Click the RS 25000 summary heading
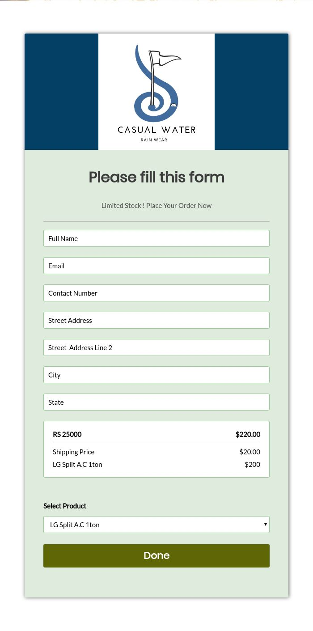The image size is (313, 631). pyautogui.click(x=67, y=434)
